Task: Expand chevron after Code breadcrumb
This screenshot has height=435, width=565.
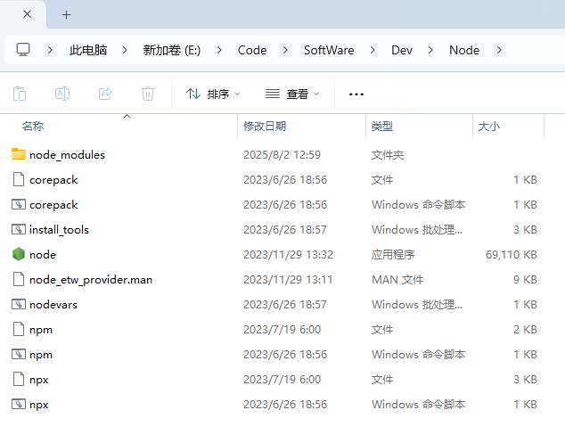Action: (x=285, y=50)
